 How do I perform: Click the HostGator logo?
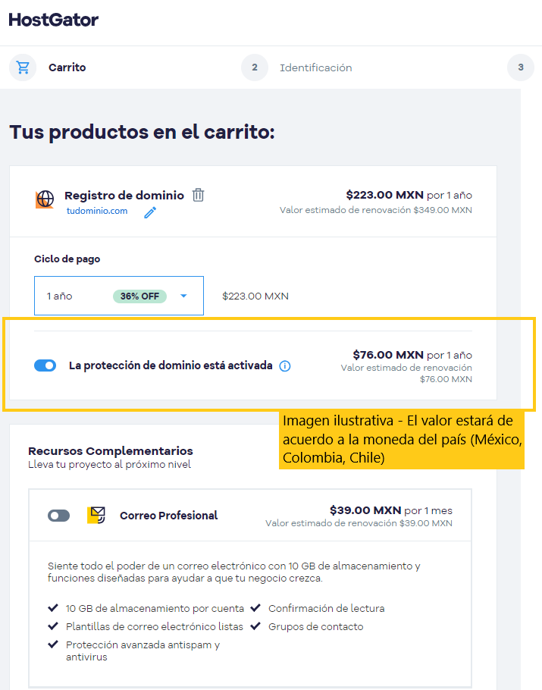click(x=53, y=20)
